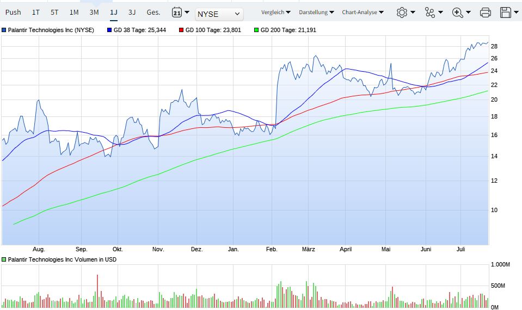The image size is (522, 310).
Task: Click the 'Juli' x-axis label
Action: tap(460, 249)
